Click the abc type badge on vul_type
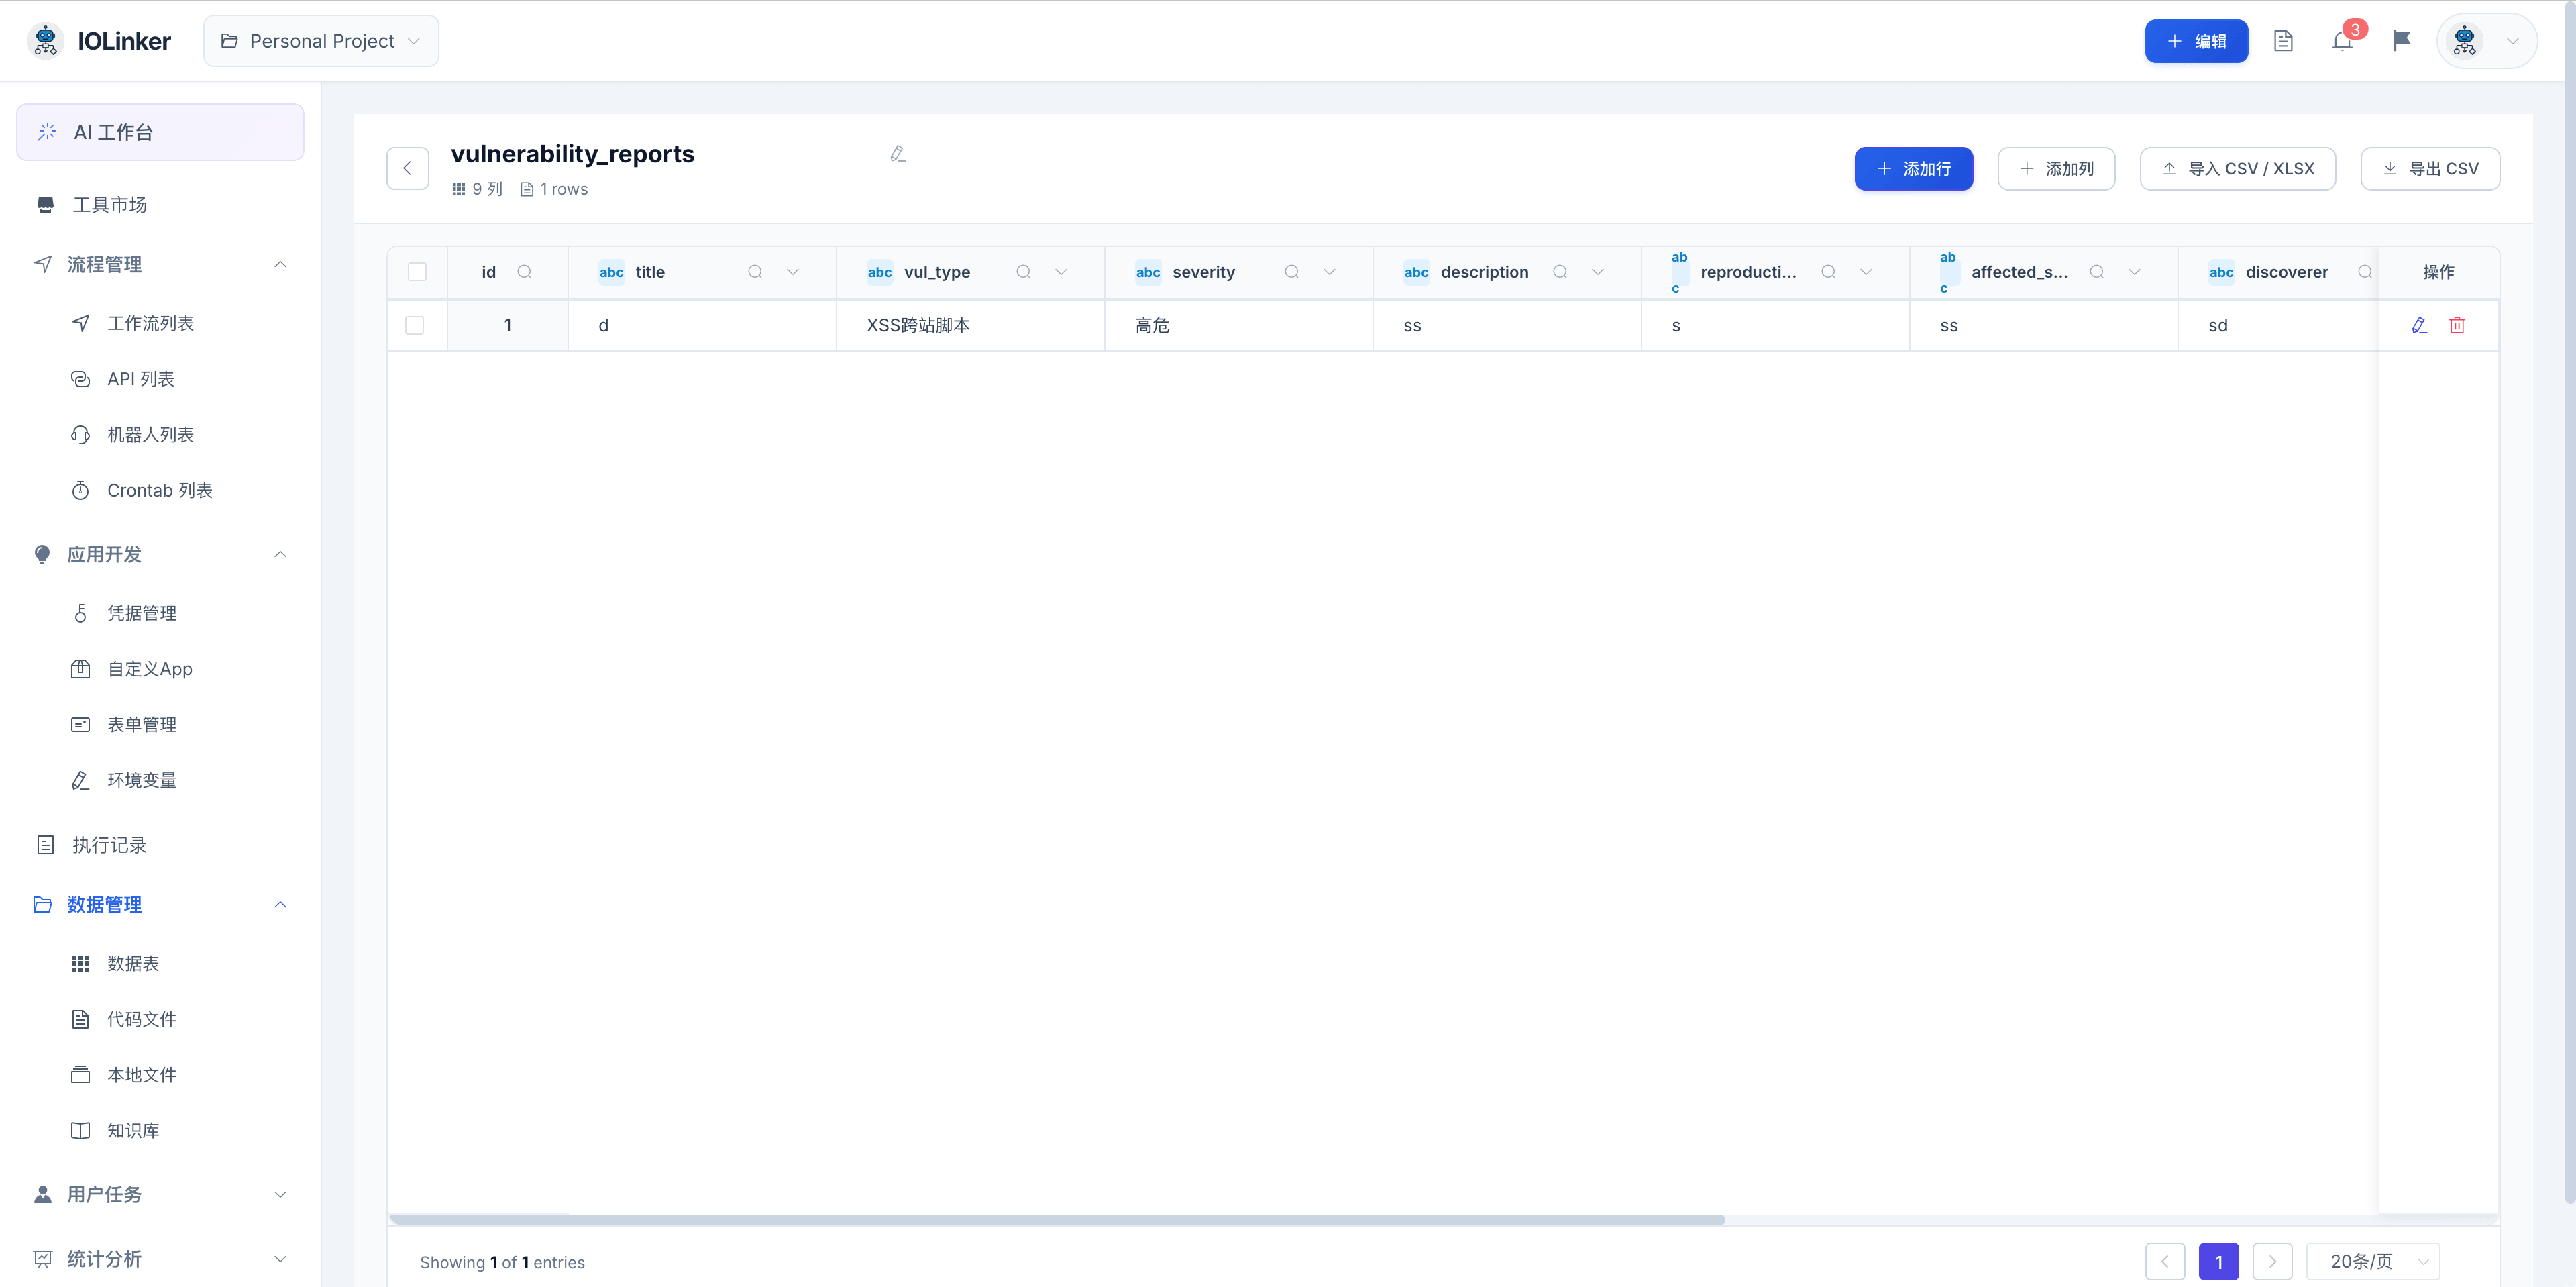Viewport: 2576px width, 1287px height. point(880,272)
